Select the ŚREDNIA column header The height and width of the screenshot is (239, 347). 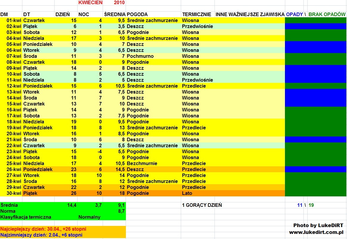(x=115, y=14)
